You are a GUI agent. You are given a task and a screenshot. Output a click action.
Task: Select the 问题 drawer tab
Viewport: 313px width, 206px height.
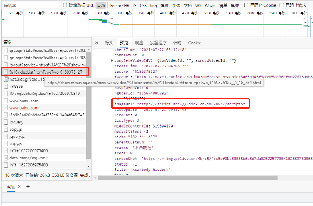pyautogui.click(x=11, y=187)
